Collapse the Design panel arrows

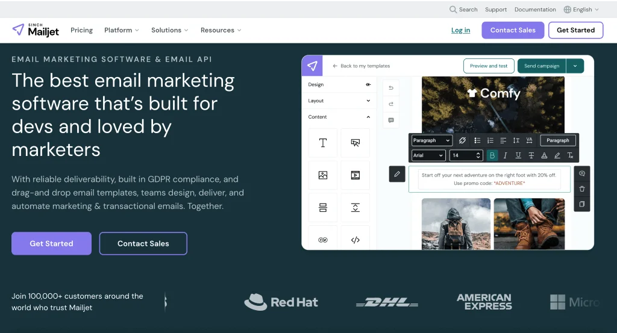pos(368,84)
